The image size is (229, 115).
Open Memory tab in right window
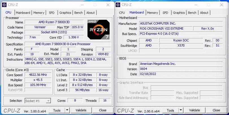tap(152, 13)
